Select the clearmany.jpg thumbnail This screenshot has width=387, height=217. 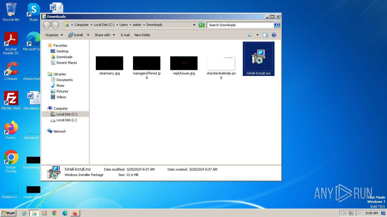tap(109, 63)
